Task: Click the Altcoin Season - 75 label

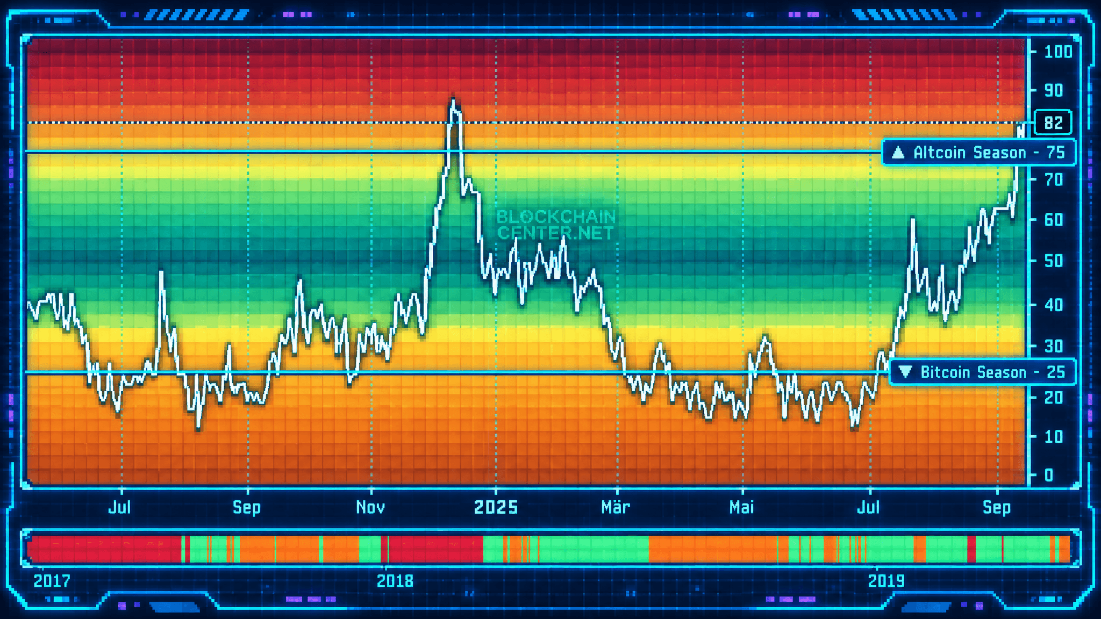Action: point(978,153)
